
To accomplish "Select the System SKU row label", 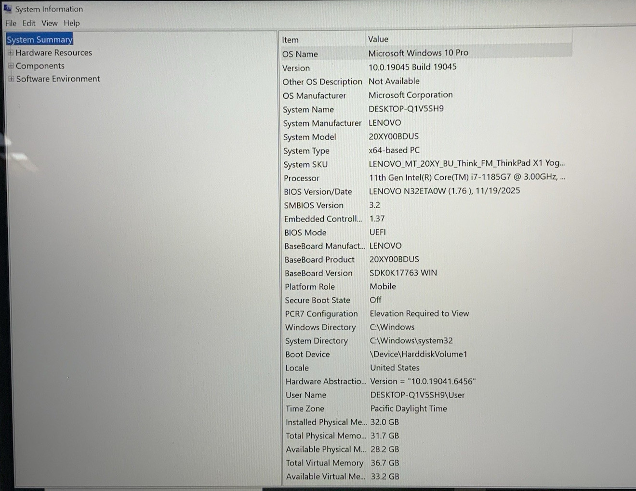I will (305, 164).
